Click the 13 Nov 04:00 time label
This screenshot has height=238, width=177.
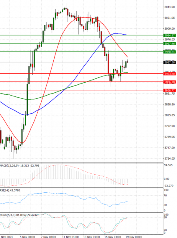click(91, 237)
